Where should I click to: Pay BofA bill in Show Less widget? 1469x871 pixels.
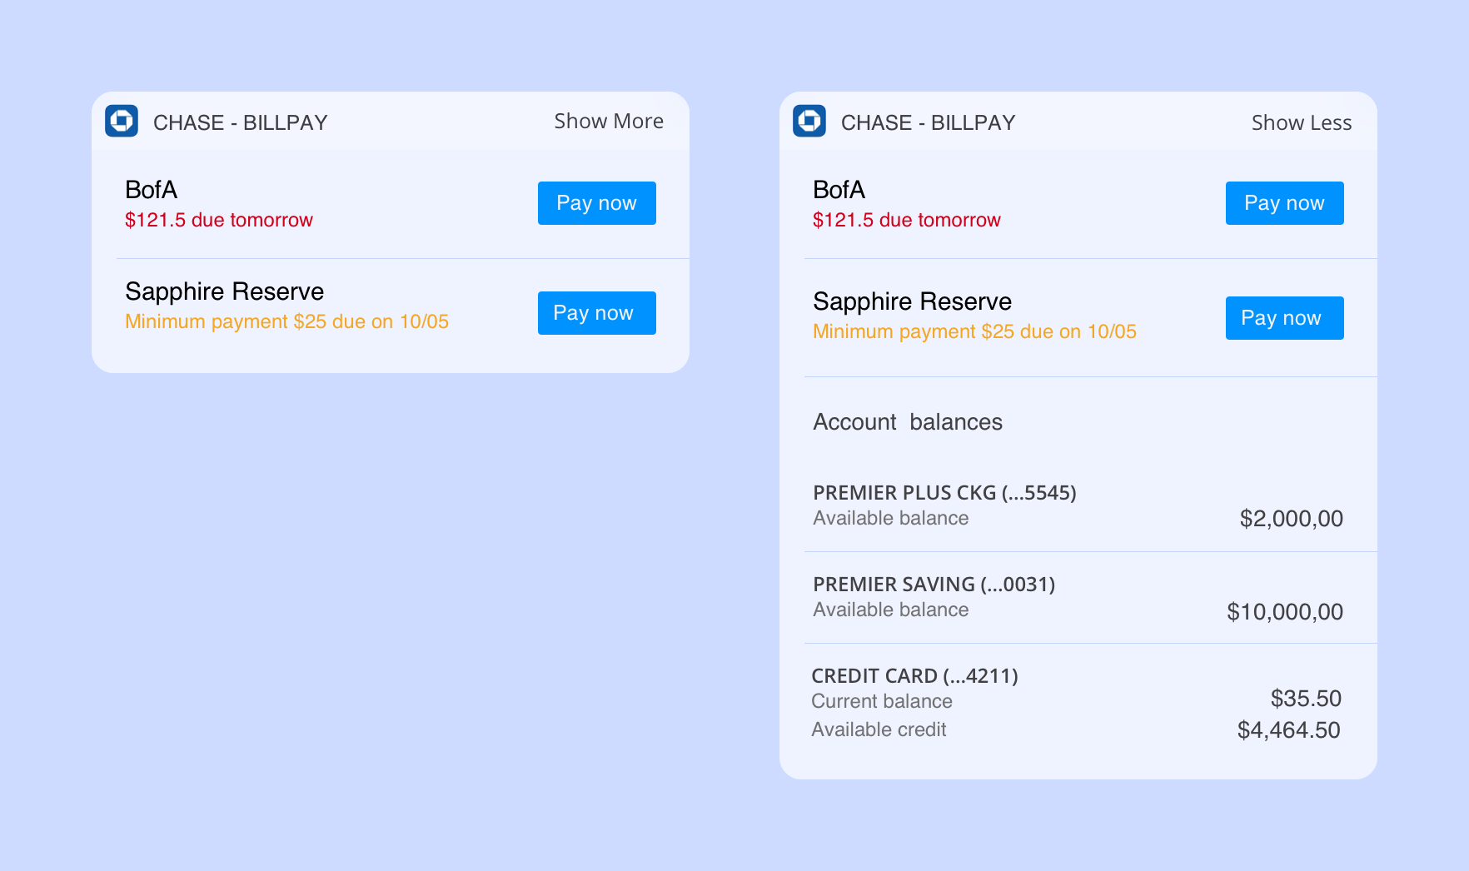coord(1285,203)
